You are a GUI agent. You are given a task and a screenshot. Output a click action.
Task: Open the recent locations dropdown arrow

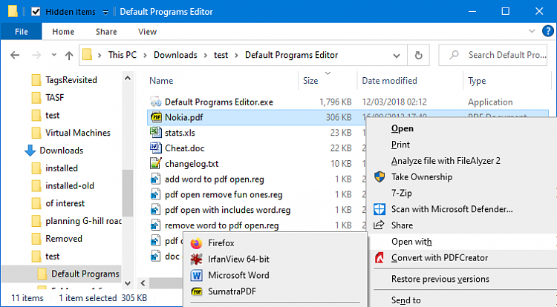pyautogui.click(x=52, y=55)
